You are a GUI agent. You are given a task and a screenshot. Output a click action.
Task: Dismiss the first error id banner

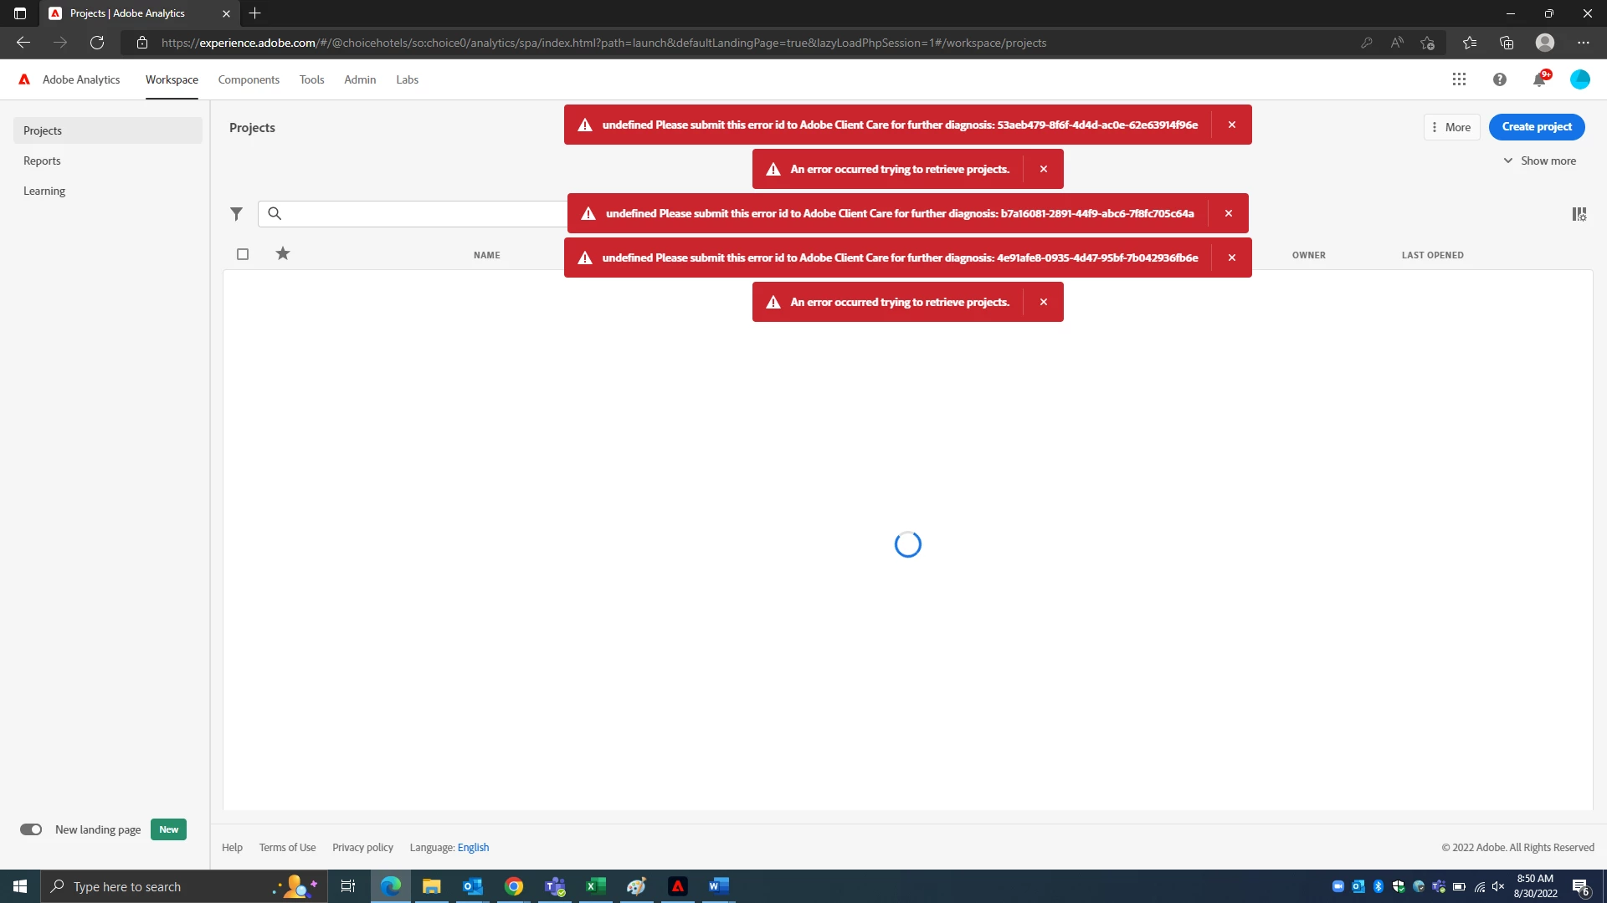(1231, 125)
